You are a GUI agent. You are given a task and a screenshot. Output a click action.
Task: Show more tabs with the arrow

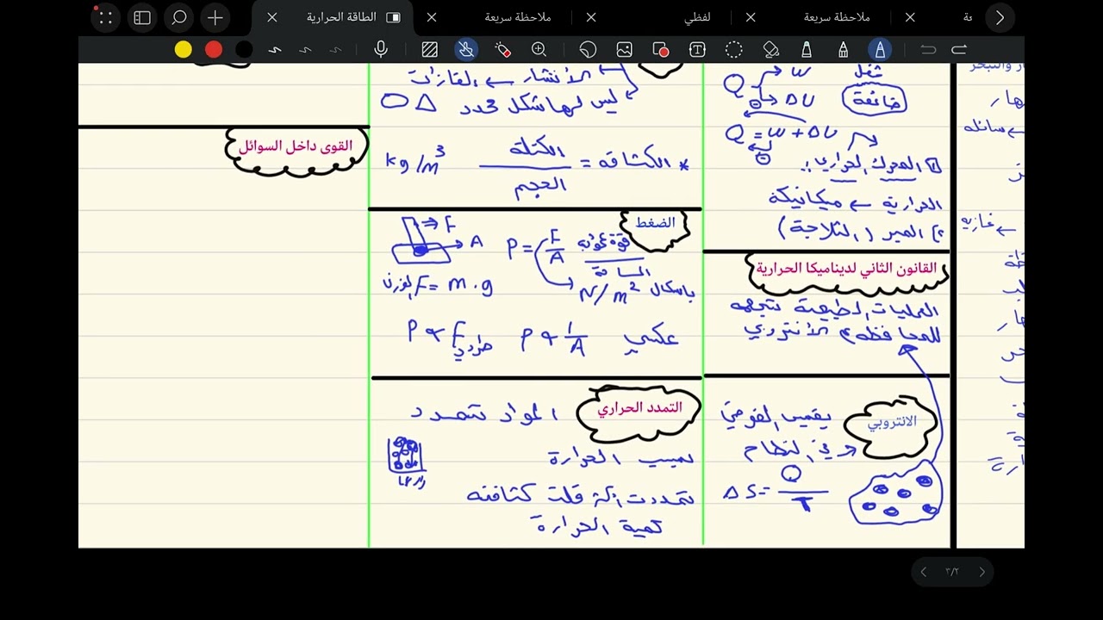tap(1000, 17)
